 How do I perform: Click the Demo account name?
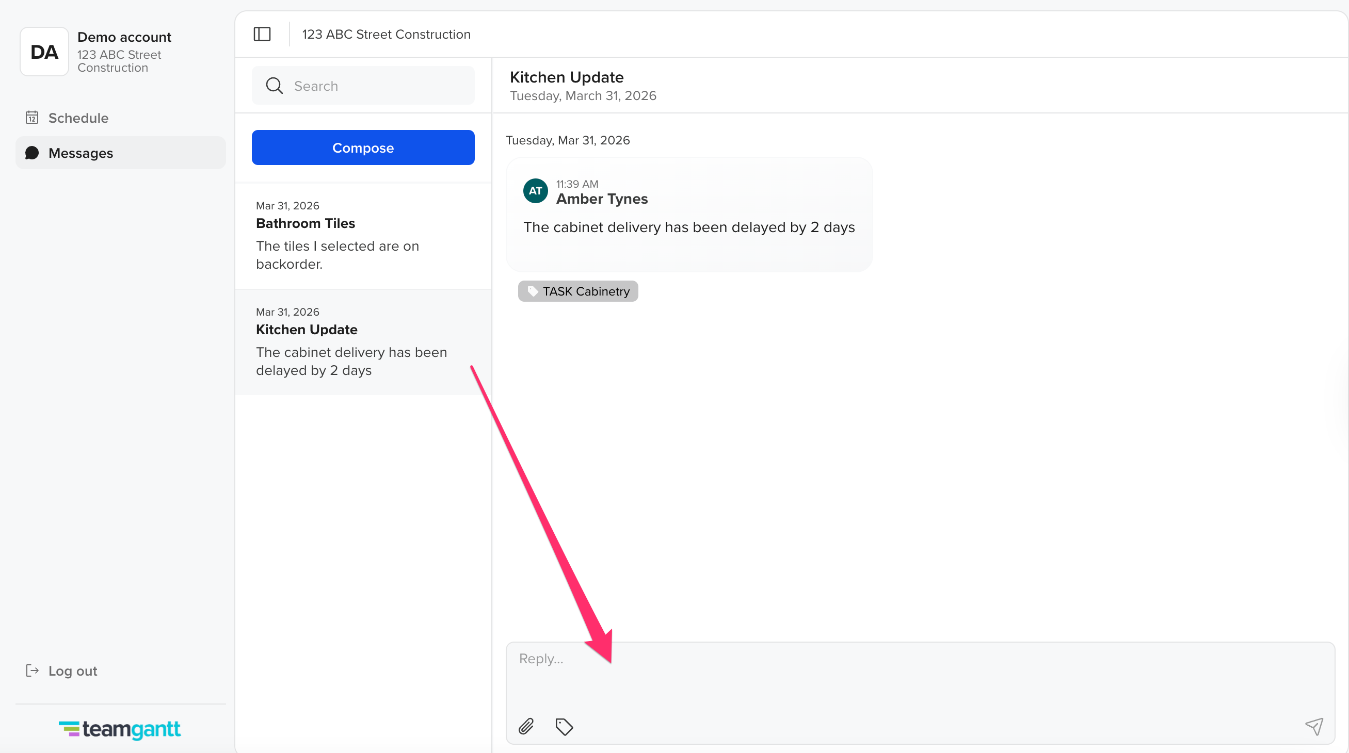coord(124,37)
